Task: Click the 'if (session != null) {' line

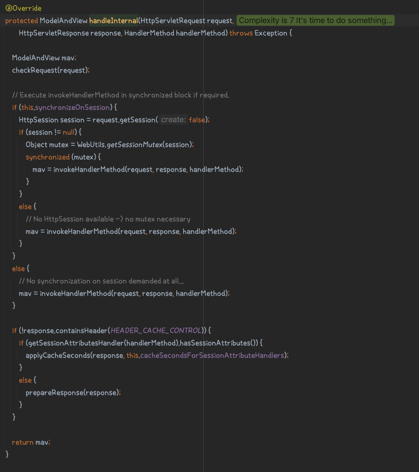Action: [50, 132]
